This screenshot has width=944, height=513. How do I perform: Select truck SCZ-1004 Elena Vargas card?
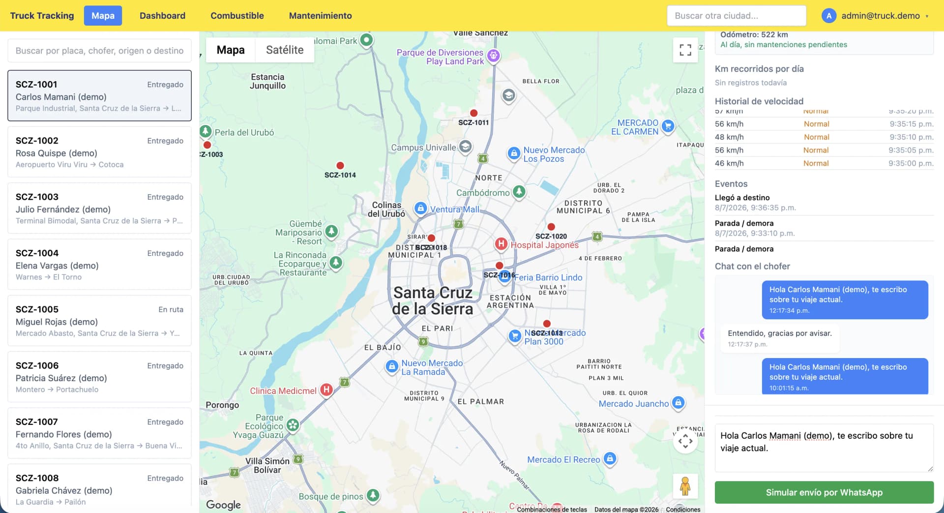(x=99, y=264)
